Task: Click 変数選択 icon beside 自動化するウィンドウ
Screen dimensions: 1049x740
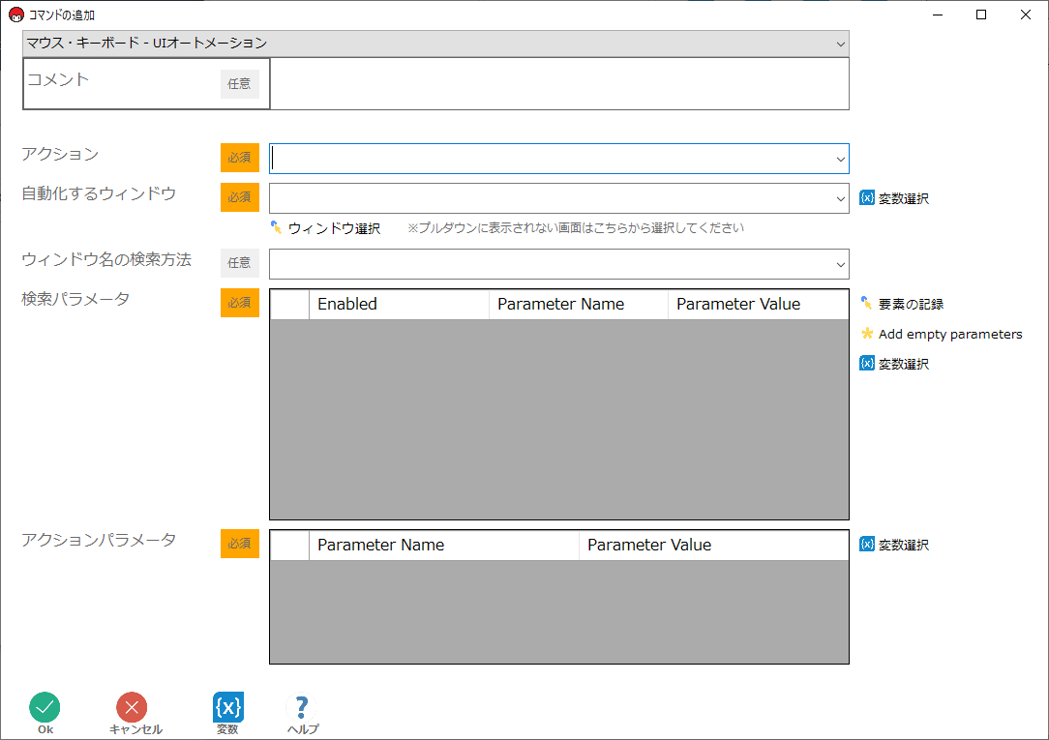Action: 867,197
